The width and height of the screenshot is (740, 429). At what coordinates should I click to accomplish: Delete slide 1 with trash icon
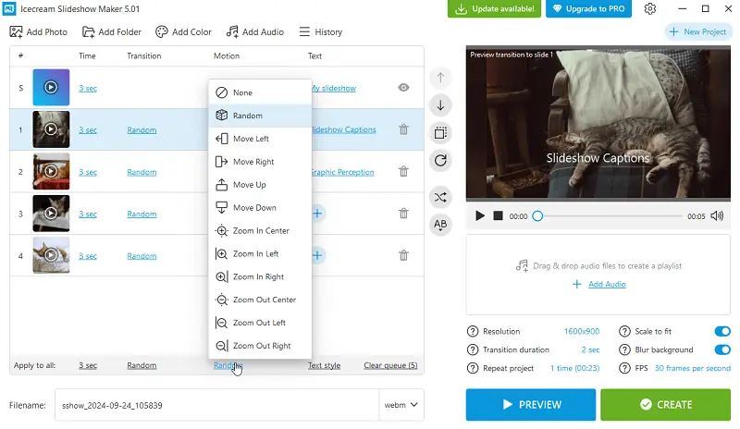coord(403,130)
